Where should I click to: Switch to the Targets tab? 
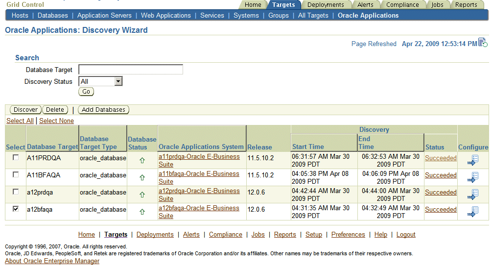283,5
